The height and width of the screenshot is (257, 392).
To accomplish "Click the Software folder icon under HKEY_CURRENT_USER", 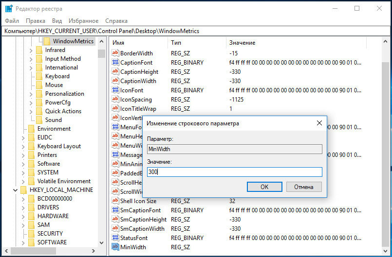I will pos(31,163).
